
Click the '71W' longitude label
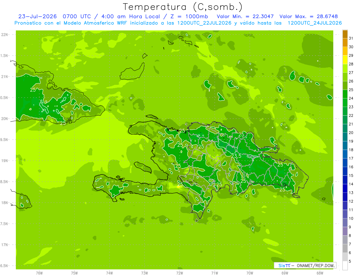pyautogui.click(x=215, y=273)
